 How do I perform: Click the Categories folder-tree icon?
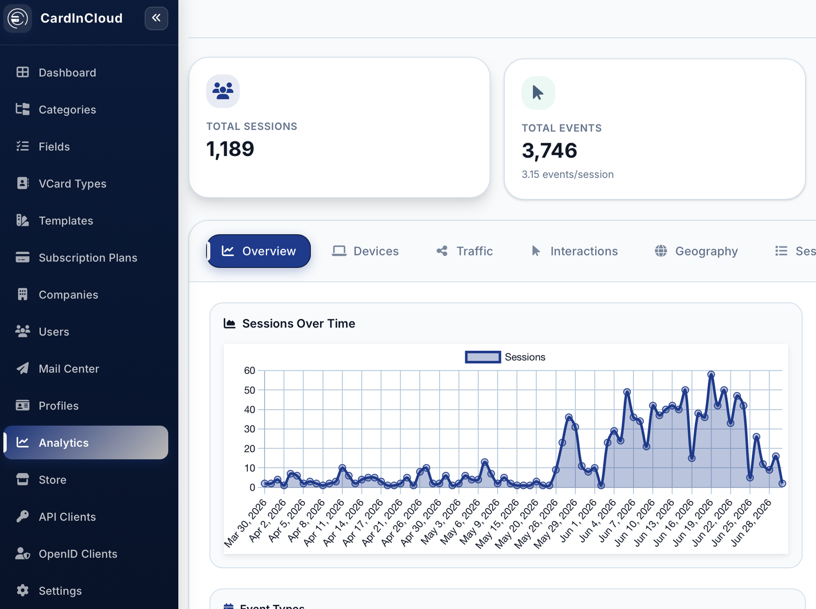coord(22,109)
